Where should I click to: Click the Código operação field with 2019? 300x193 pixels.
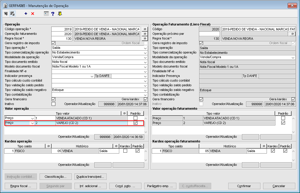pyautogui.click(x=62, y=29)
